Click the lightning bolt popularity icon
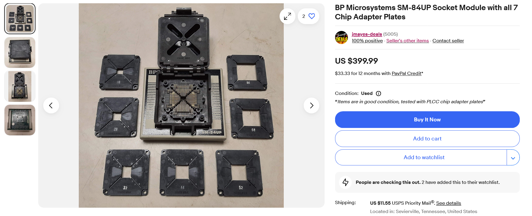The height and width of the screenshot is (216, 532). pyautogui.click(x=346, y=182)
